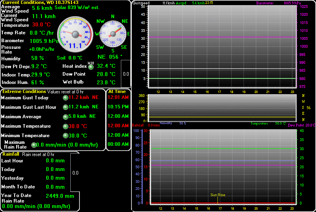316x212 pixels.
Task: Click the blue humidity scale bar
Action: [x=142, y=166]
